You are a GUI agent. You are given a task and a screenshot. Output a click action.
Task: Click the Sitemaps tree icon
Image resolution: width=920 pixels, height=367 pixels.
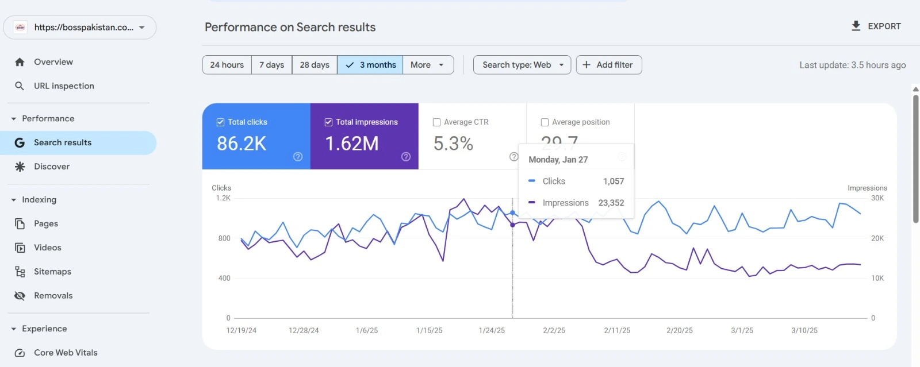click(20, 272)
